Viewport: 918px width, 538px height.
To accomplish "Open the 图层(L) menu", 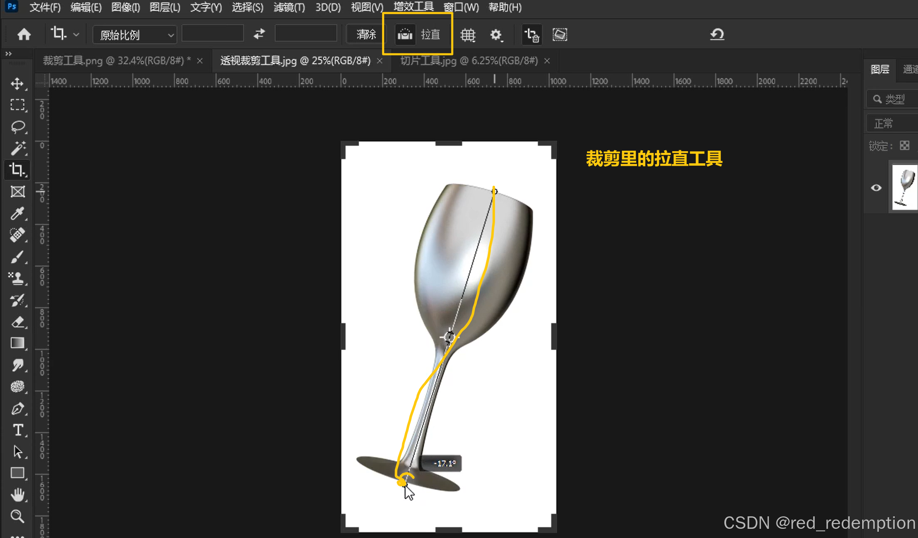I will (165, 7).
